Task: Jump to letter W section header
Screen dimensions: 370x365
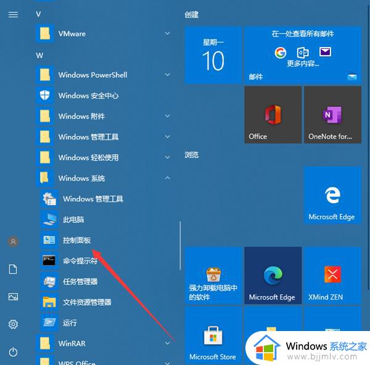Action: [39, 56]
